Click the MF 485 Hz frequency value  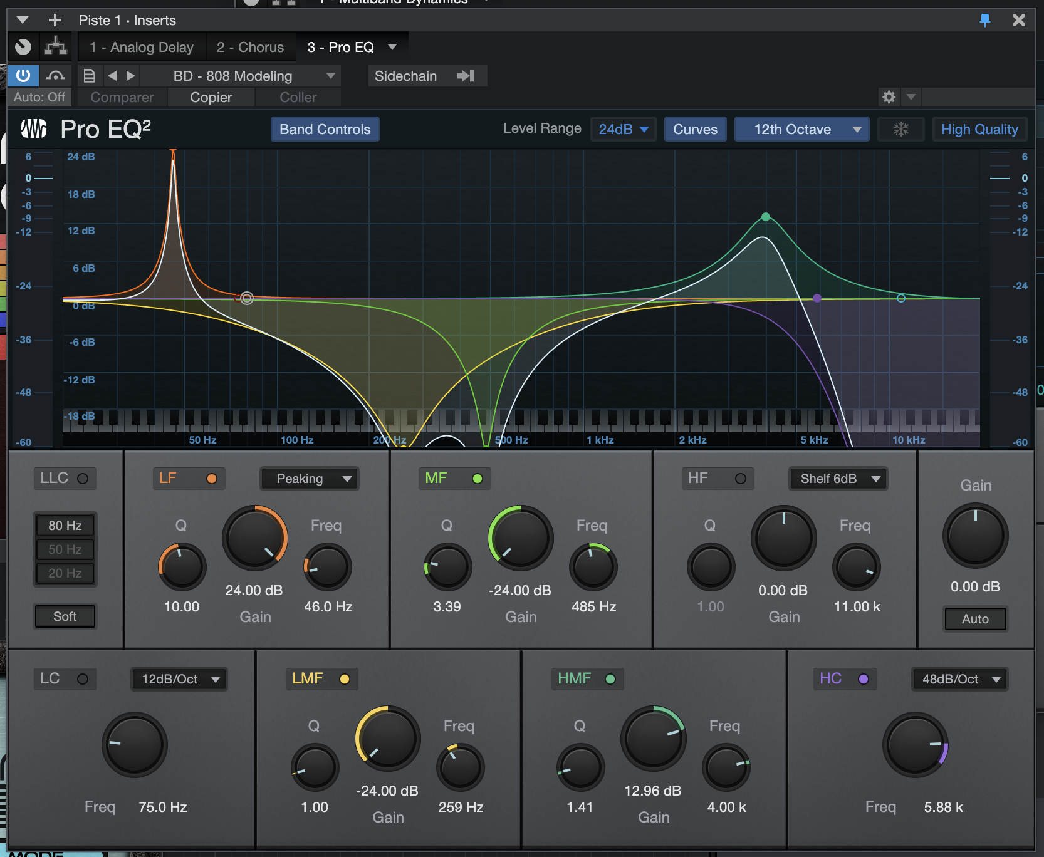click(593, 606)
